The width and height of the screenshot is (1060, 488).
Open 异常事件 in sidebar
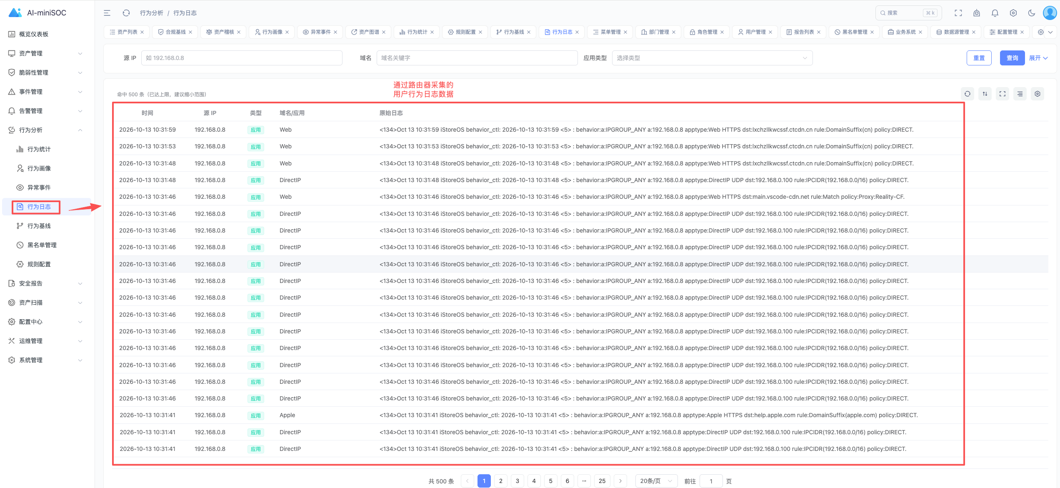[x=39, y=188]
